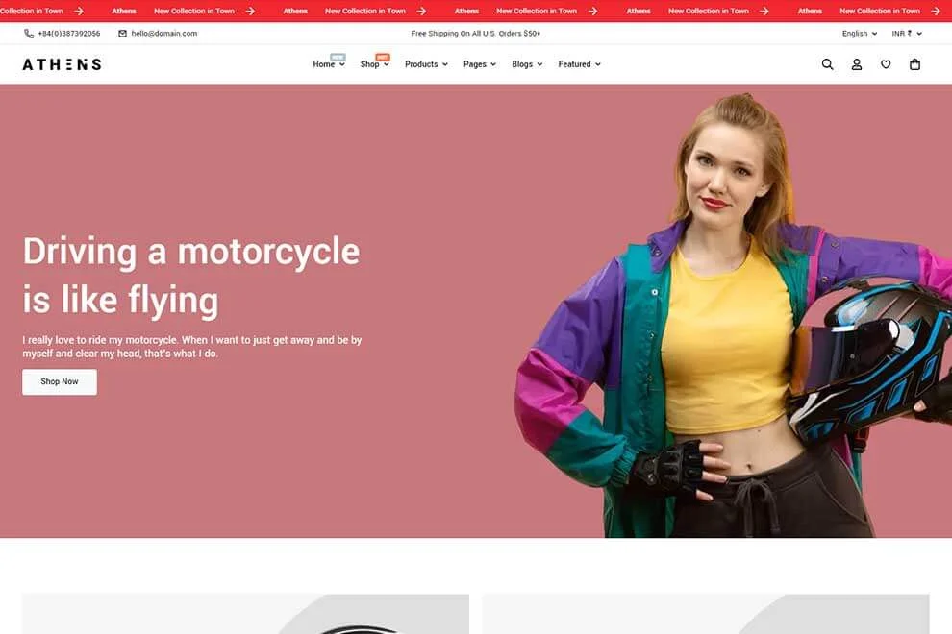The width and height of the screenshot is (952, 634).
Task: Click the Athens logo
Action: point(62,64)
